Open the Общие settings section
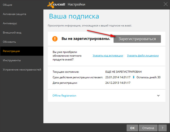The width and height of the screenshot is (170, 132). (22, 5)
